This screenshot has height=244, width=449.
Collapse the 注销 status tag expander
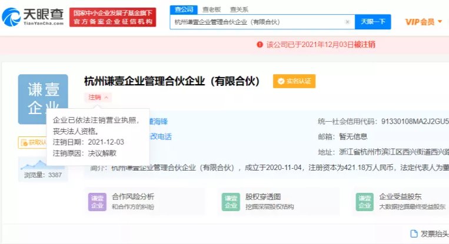(98, 97)
